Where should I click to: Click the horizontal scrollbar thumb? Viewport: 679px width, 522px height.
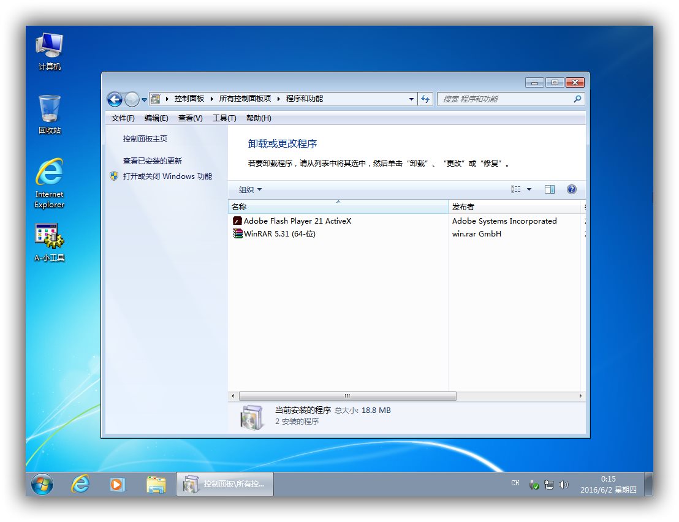347,396
